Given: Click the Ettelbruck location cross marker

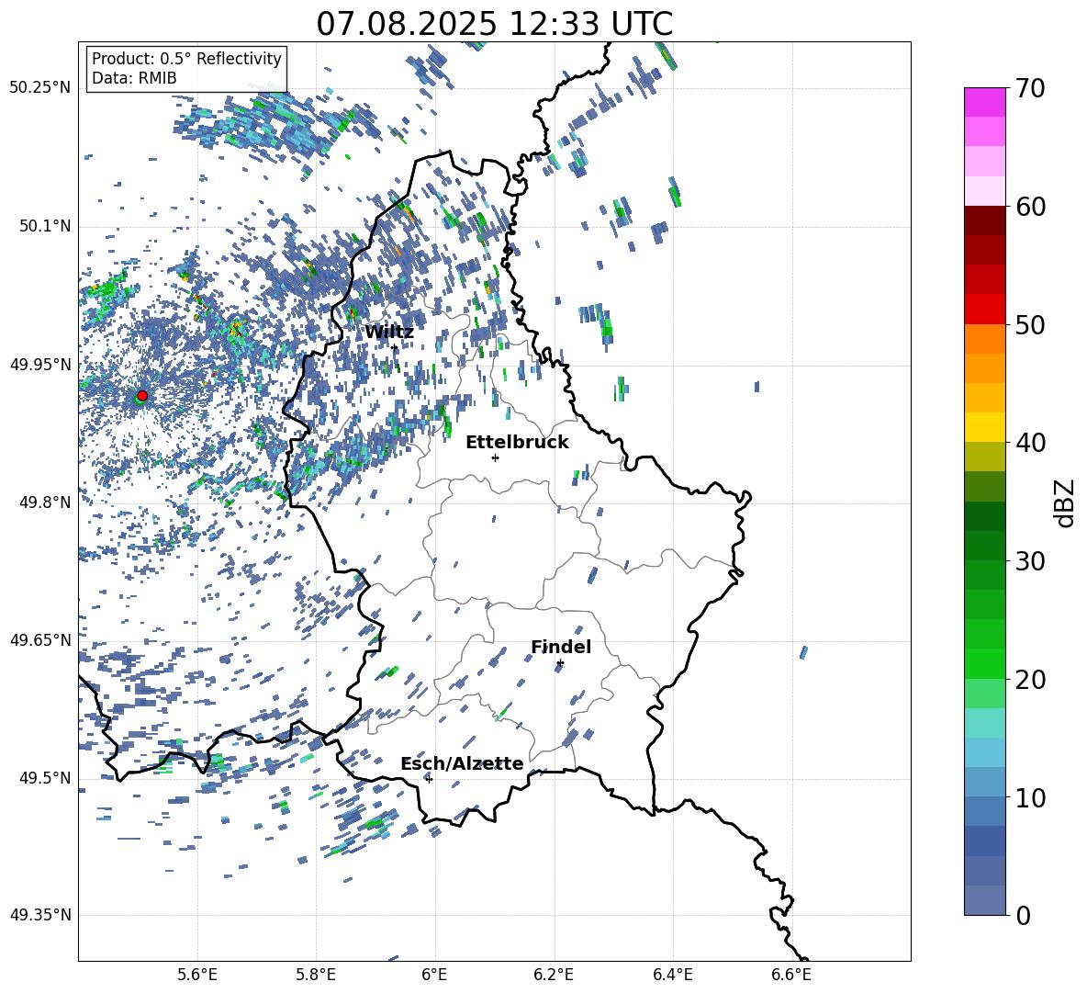Looking at the screenshot, I should [495, 457].
